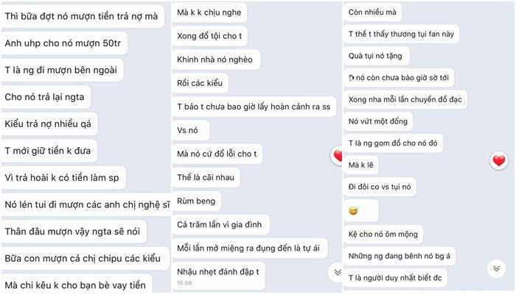This screenshot has width=516, height=294.
Task: Click the message 'Kiểu trả nợ nhiều qá'
Action: 49,123
